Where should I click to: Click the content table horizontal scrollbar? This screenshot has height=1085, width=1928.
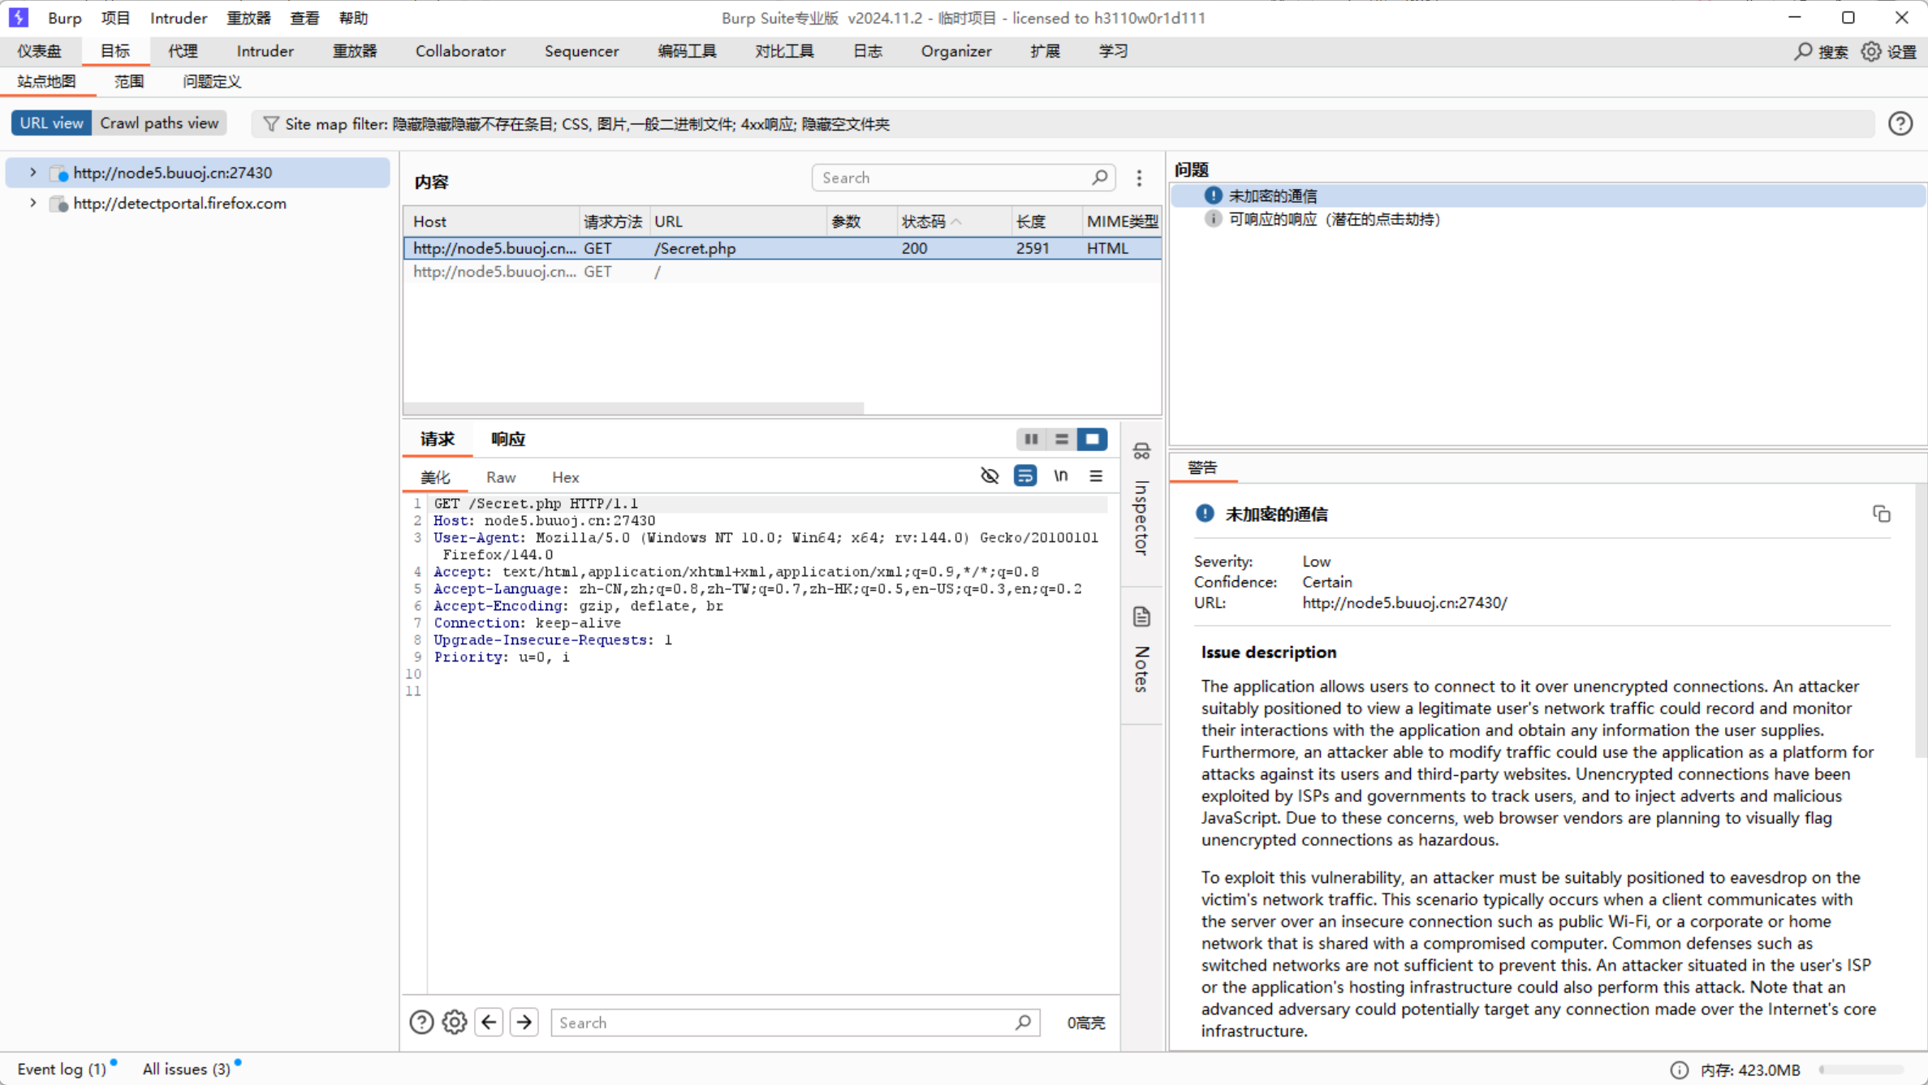click(x=633, y=408)
